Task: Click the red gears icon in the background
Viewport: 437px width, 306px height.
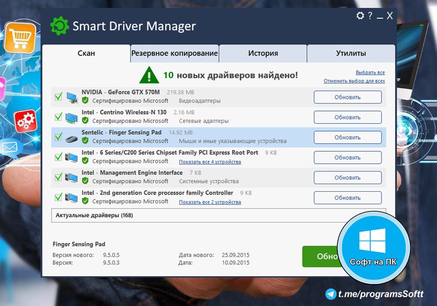Action: [x=26, y=121]
